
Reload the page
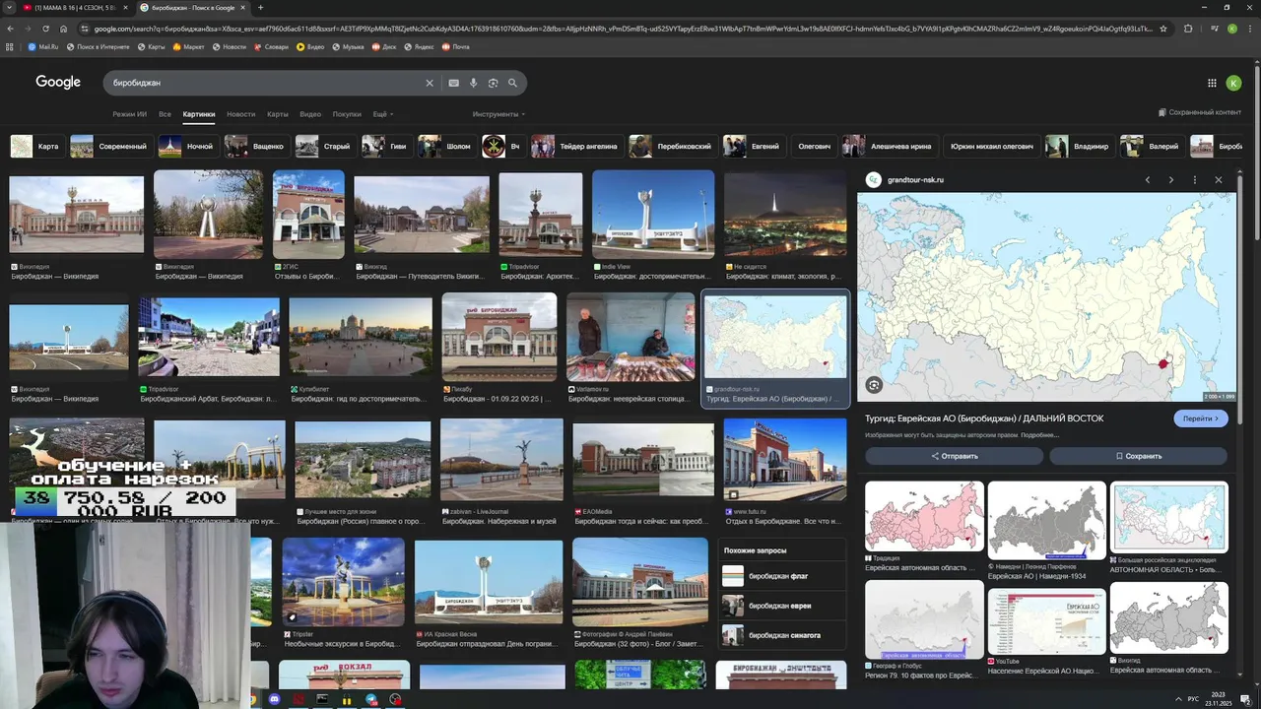click(43, 29)
